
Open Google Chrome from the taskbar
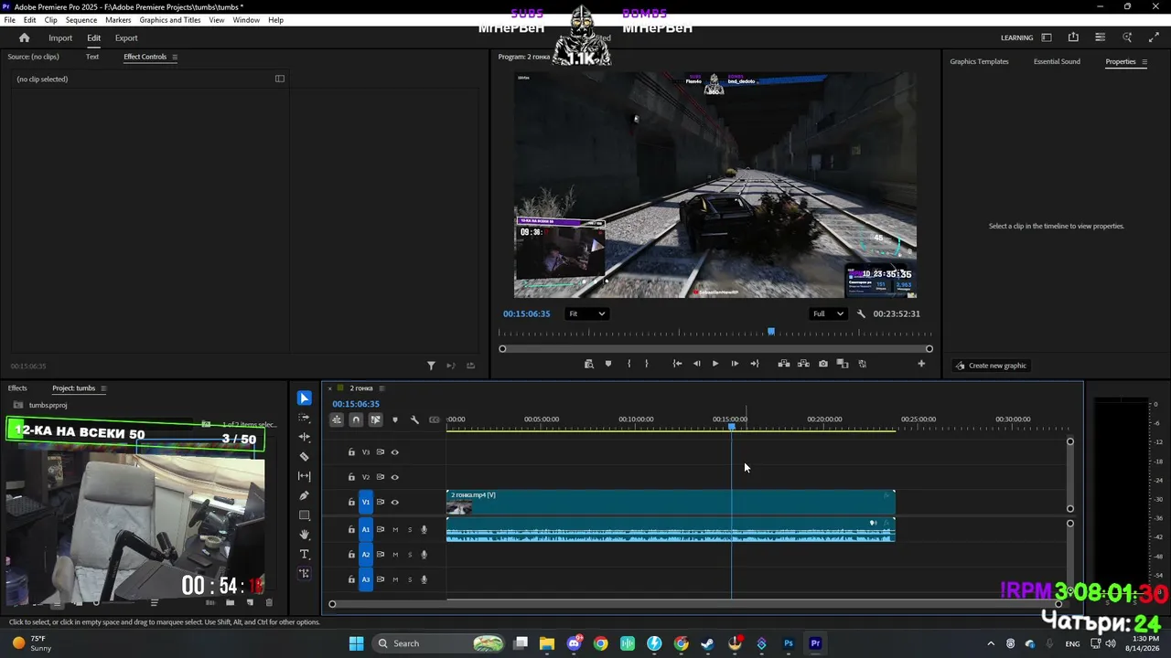601,643
